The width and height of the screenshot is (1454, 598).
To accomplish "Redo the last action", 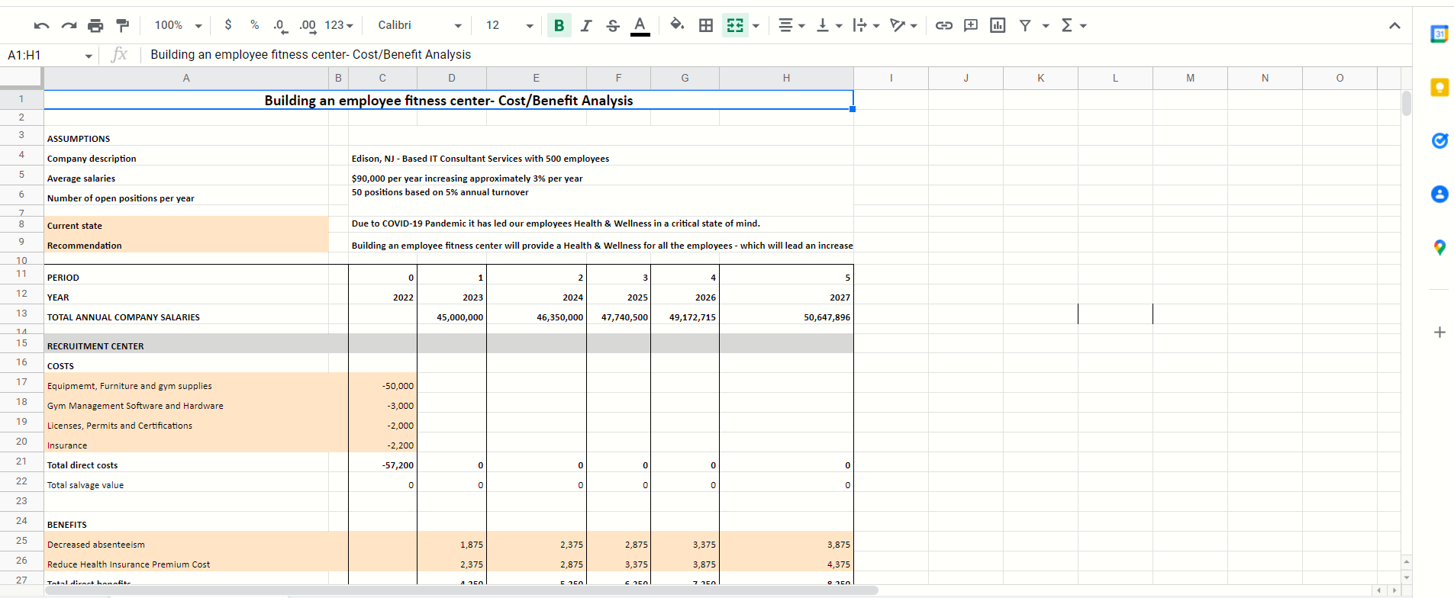I will [69, 25].
